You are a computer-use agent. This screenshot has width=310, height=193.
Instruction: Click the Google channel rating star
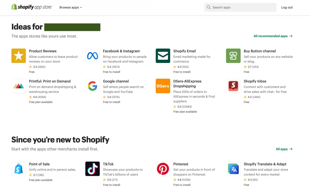[x=104, y=97]
